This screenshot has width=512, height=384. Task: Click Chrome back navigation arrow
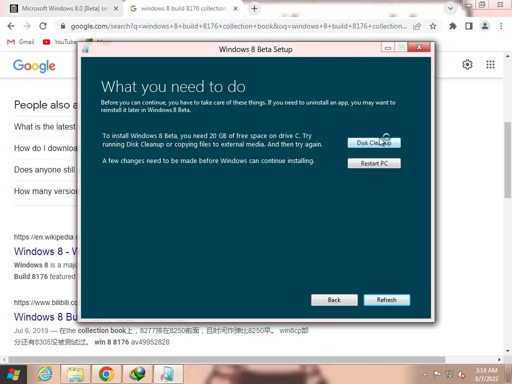click(x=11, y=26)
